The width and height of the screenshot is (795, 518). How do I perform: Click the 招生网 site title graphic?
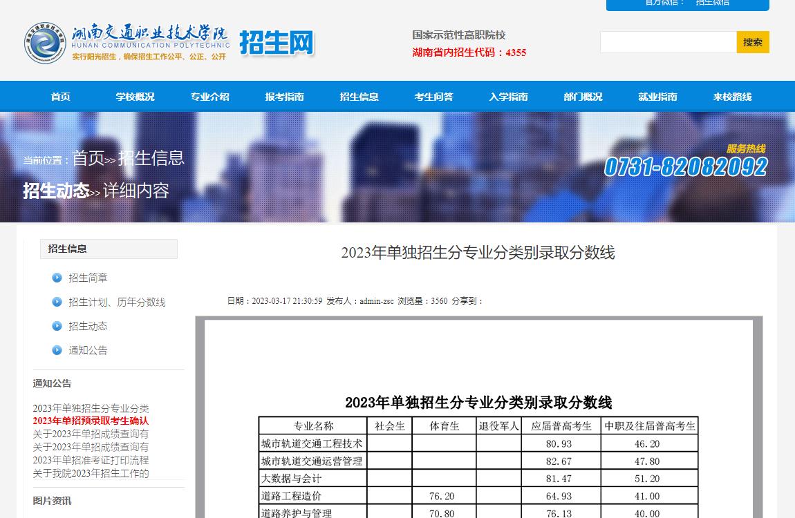277,43
